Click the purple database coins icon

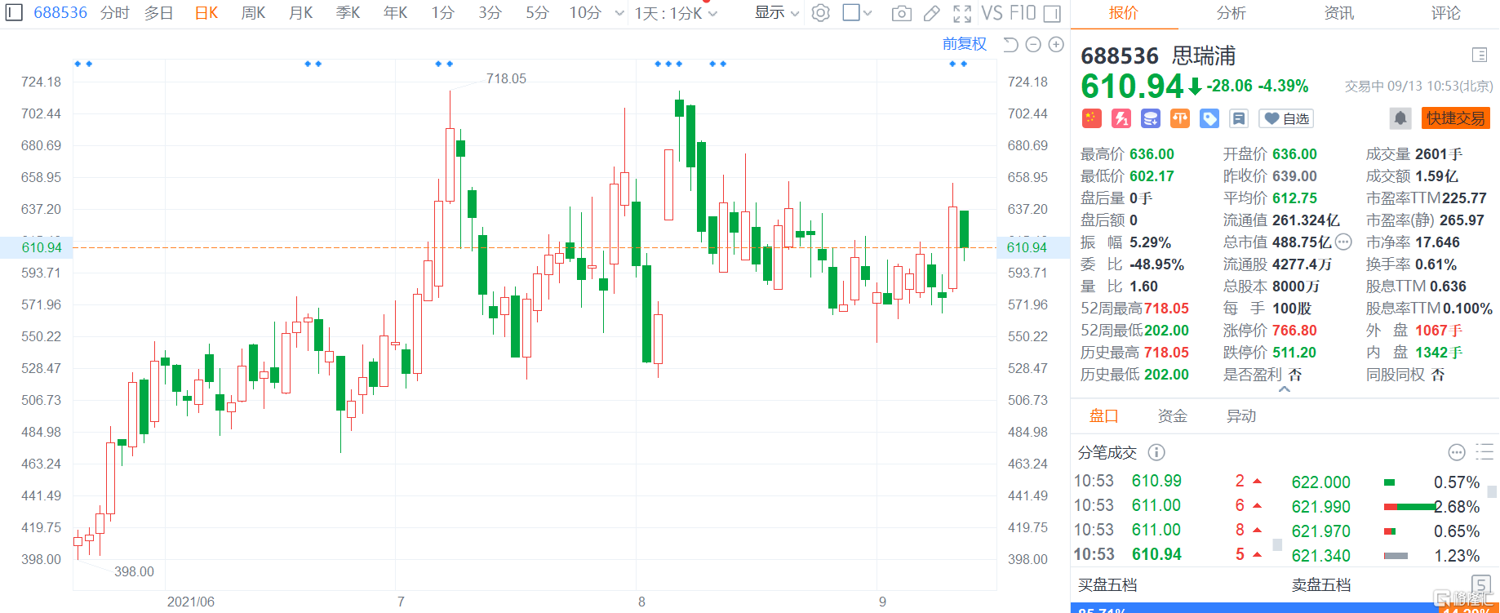(1151, 118)
